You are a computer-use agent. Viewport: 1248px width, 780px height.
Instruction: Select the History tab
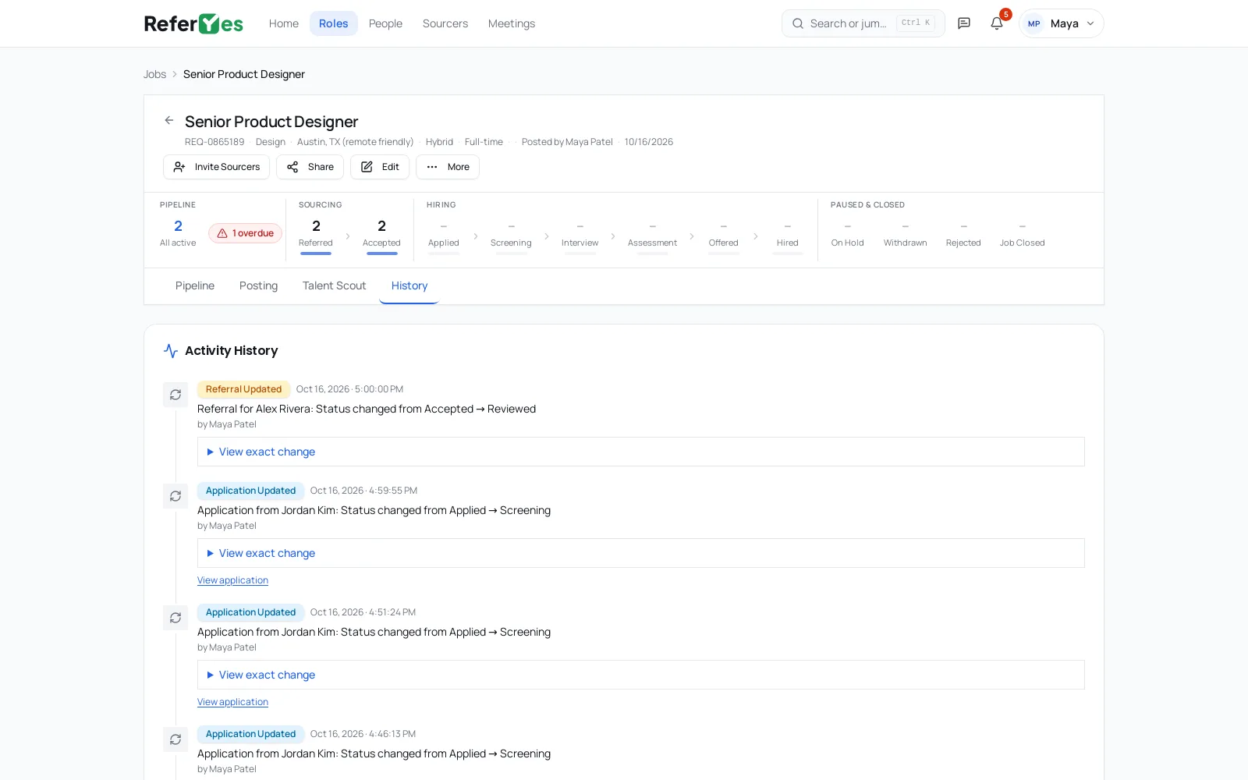[x=409, y=285]
